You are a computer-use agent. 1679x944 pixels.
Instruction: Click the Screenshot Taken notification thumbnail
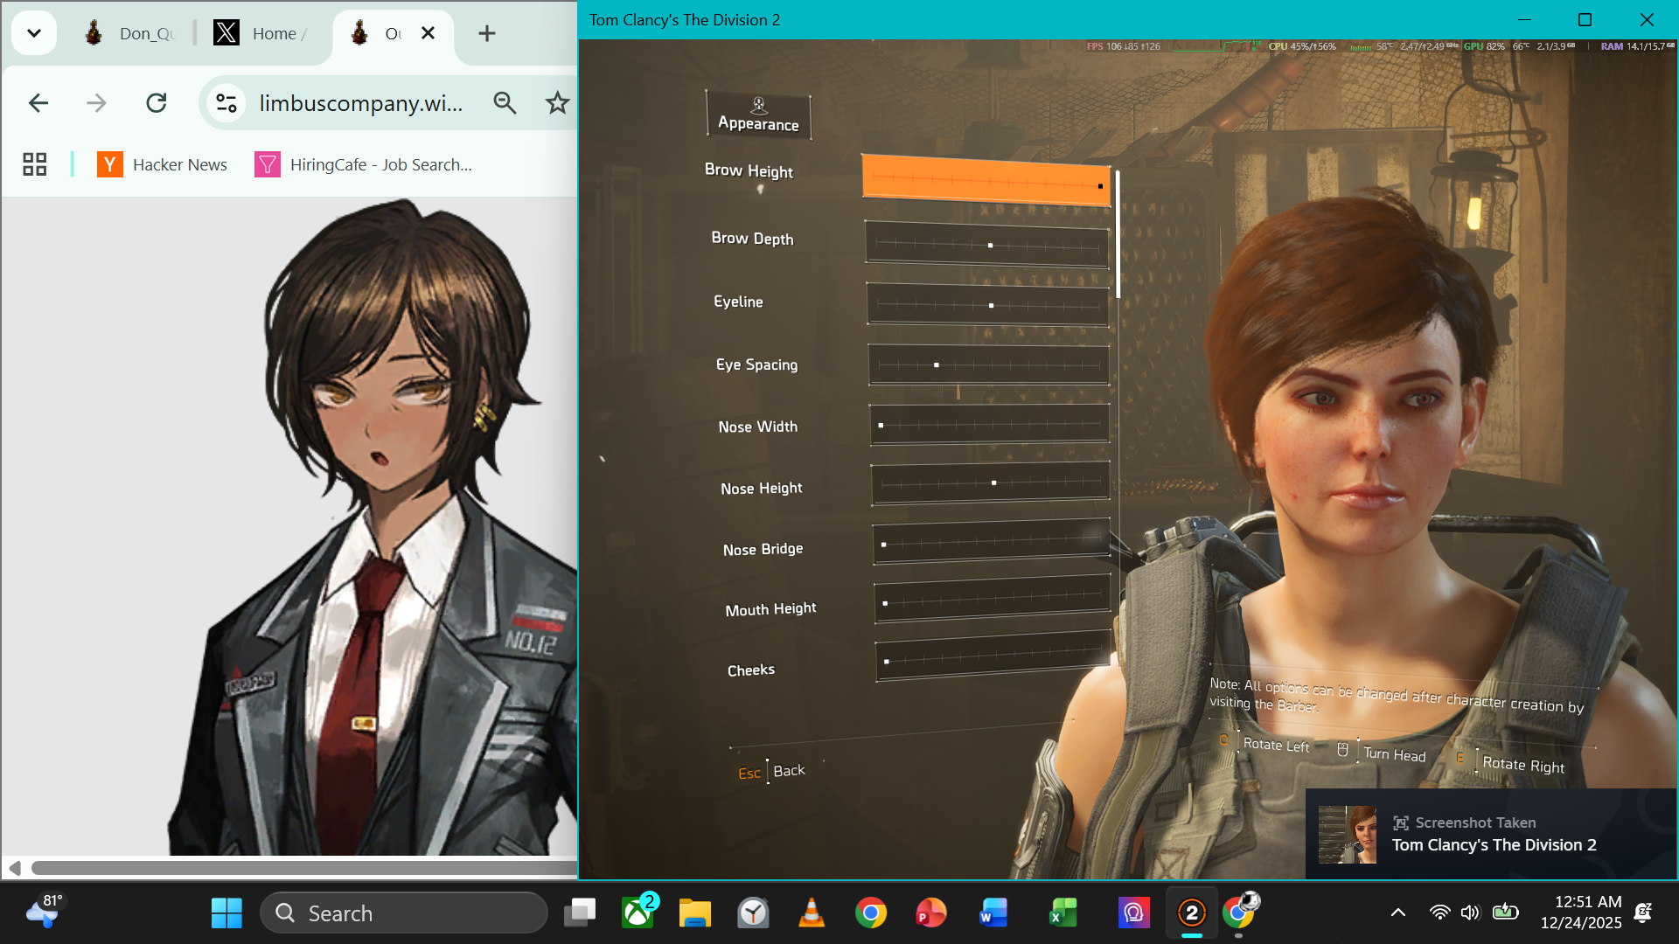[x=1347, y=835]
